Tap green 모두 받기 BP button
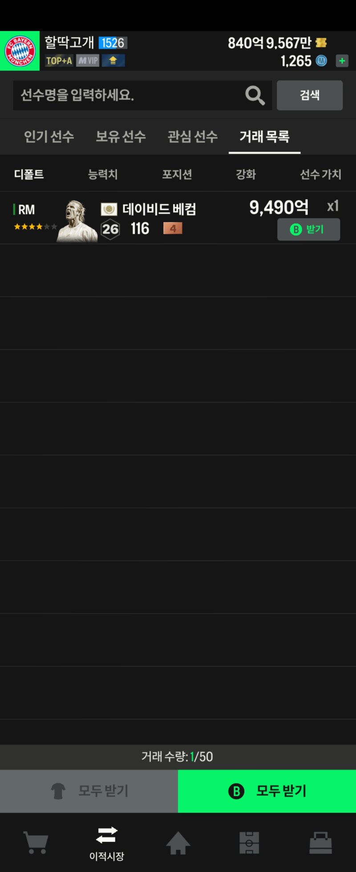Screen dimensions: 356x872 pos(267,791)
